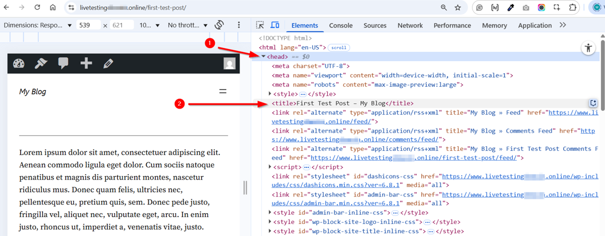
Task: Click the browser forward arrow
Action: [x=22, y=7]
